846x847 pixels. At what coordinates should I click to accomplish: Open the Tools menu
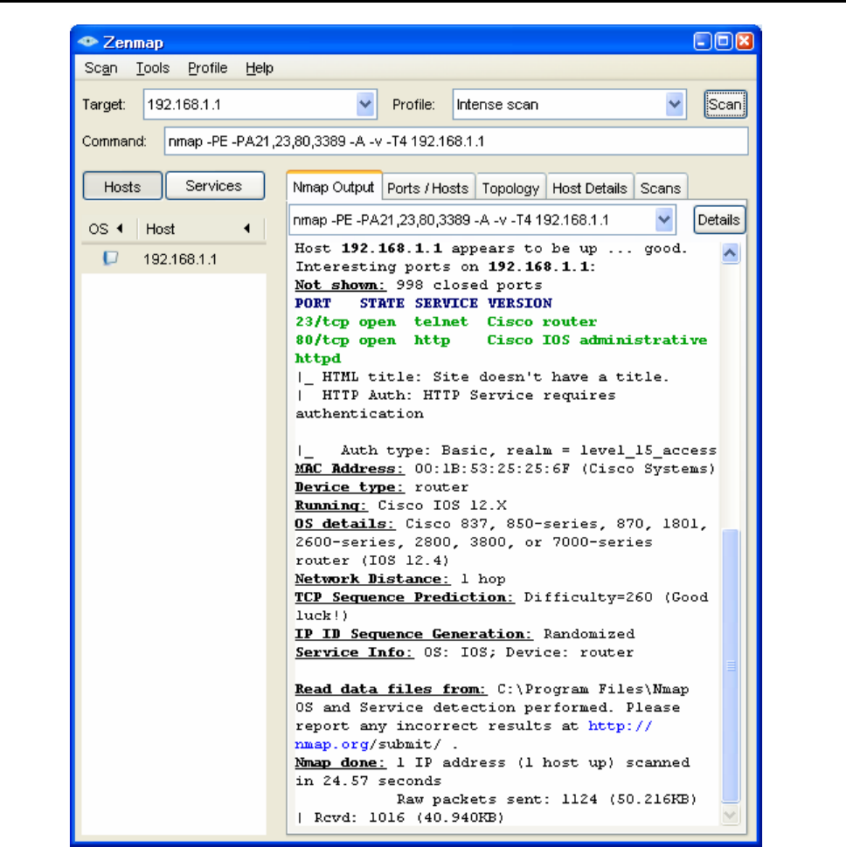pos(152,68)
